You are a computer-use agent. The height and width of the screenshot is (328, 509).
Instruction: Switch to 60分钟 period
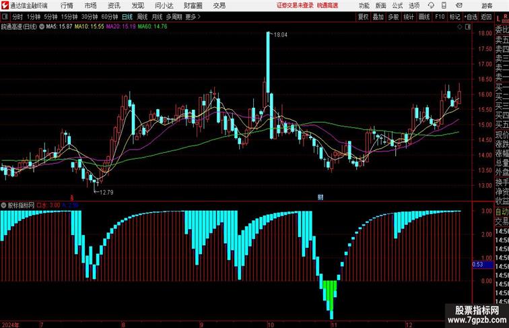tap(110, 17)
